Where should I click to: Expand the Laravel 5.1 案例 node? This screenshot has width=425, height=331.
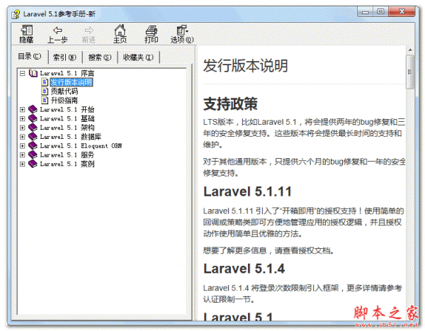click(x=23, y=164)
